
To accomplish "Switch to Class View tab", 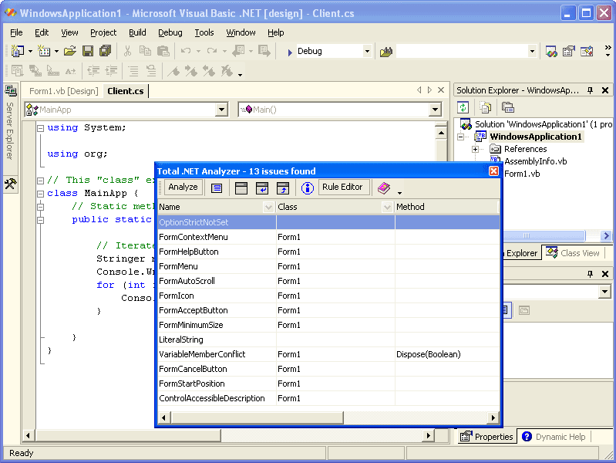I will coord(572,253).
